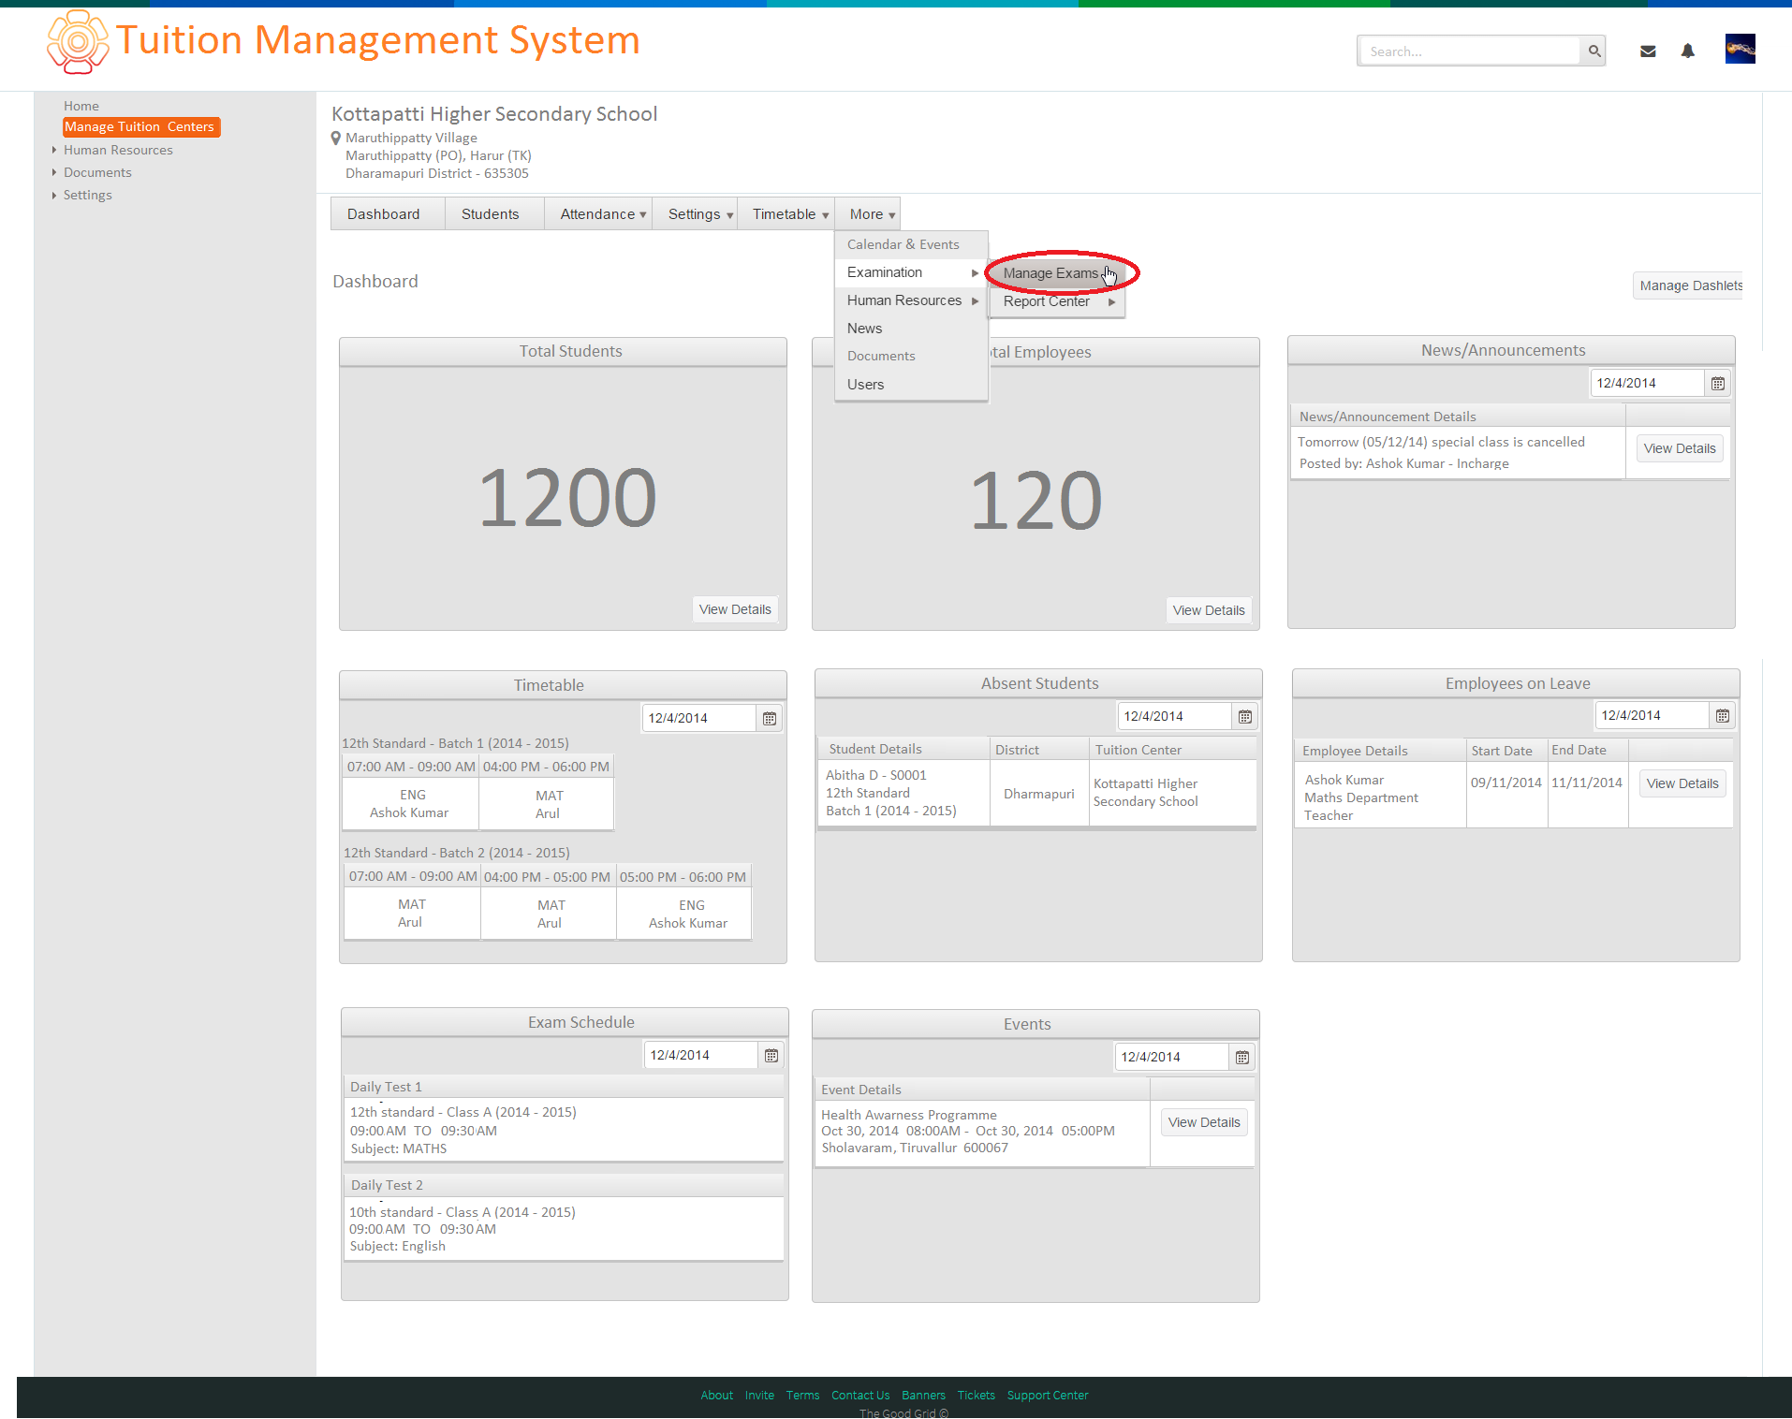Open the More dropdown tab
Image resolution: width=1792 pixels, height=1419 pixels.
pos(868,213)
